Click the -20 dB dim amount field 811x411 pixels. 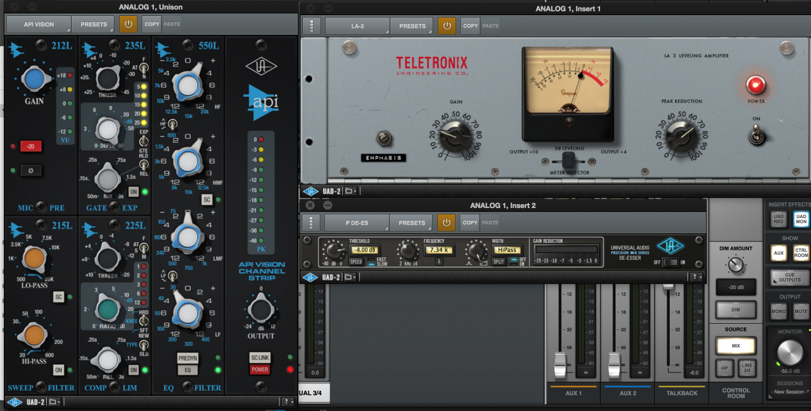coord(736,287)
